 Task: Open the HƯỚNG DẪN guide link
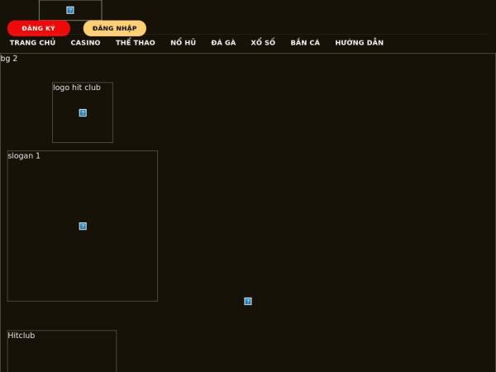click(x=359, y=42)
